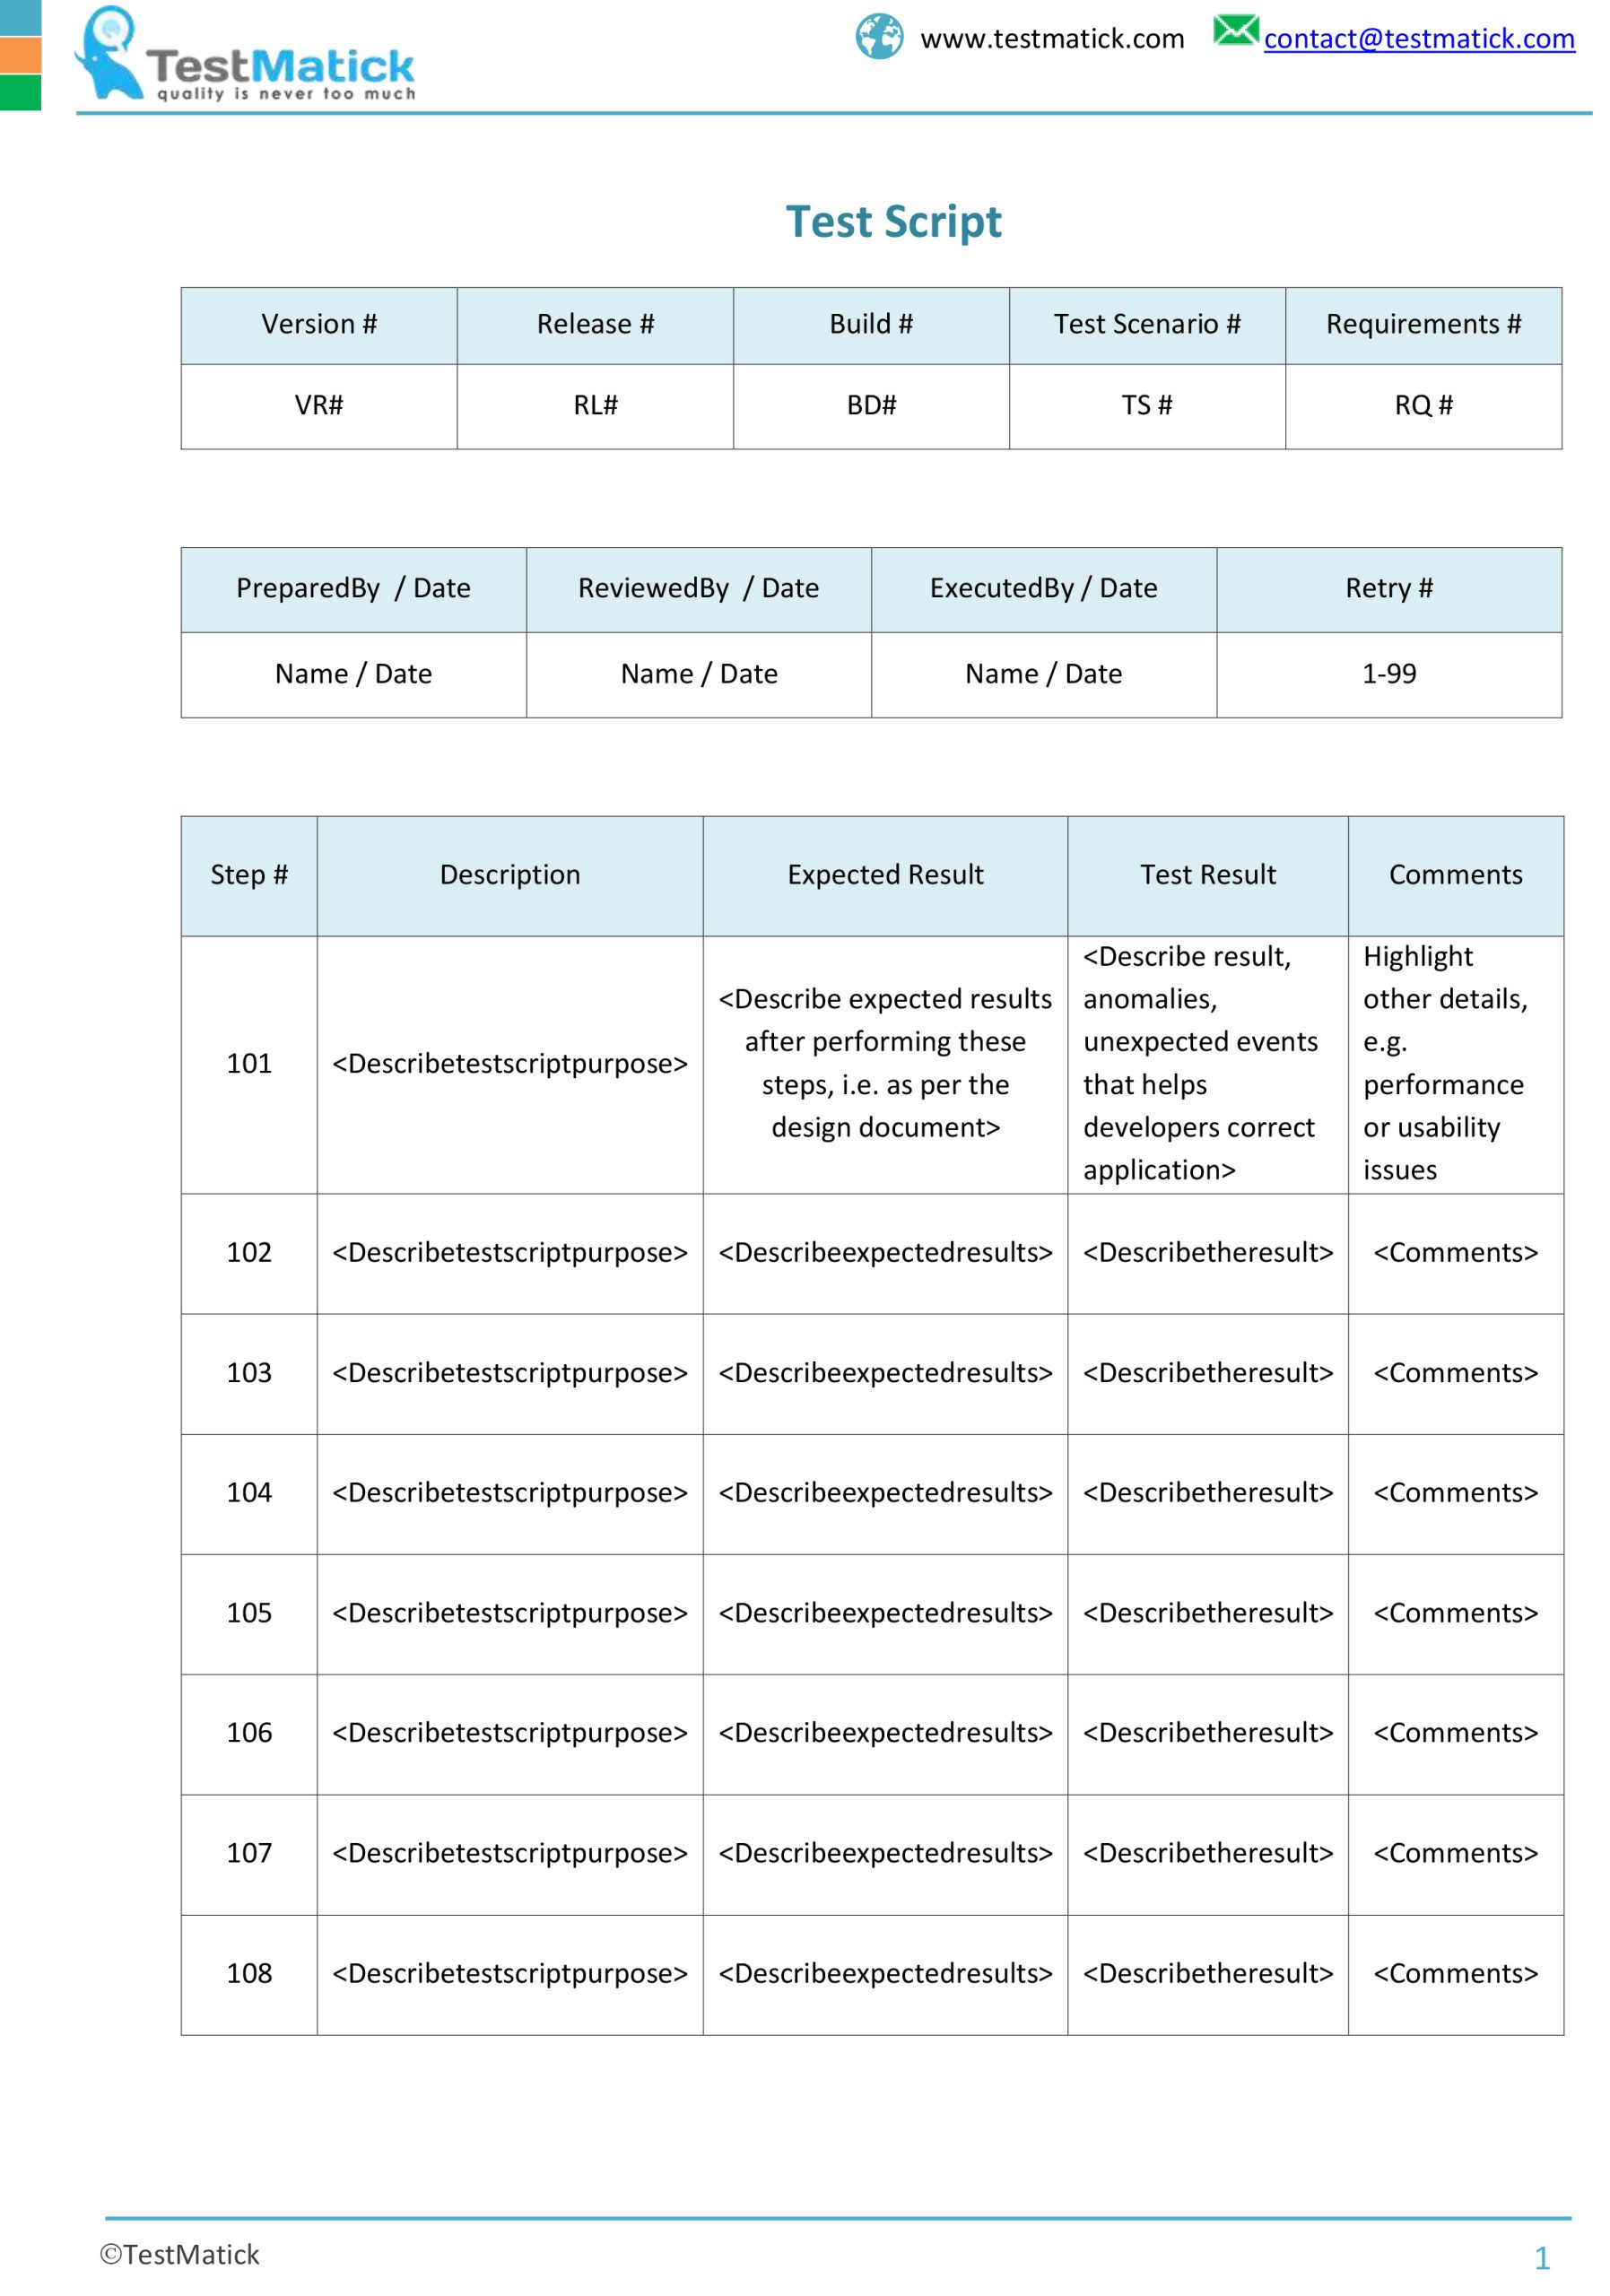Screen dimensions: 1610x2296
Task: Select the Requirements # header cell
Action: coord(1423,325)
